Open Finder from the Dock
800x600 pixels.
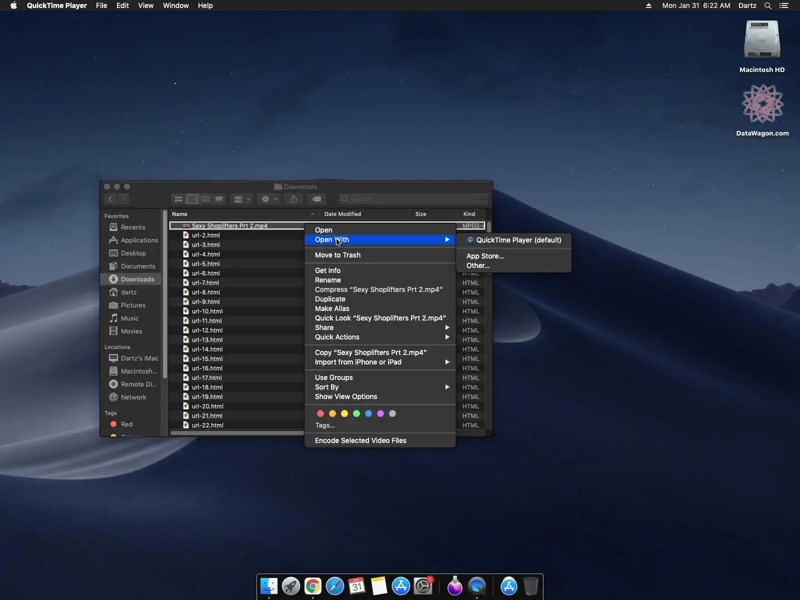pos(269,586)
